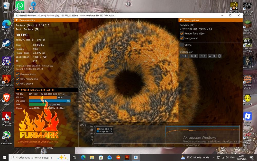Open the notification center icon
The image size is (257, 161).
click(252, 158)
